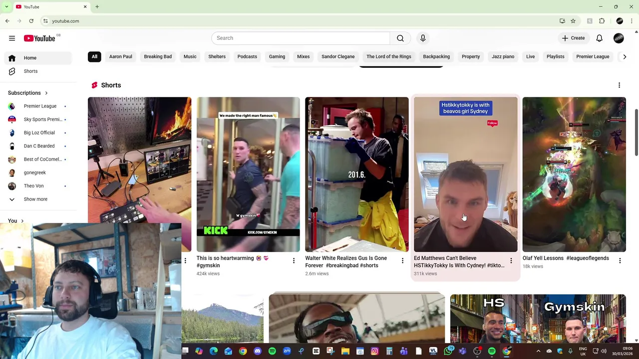Open the YouTube account avatar menu

click(619, 38)
